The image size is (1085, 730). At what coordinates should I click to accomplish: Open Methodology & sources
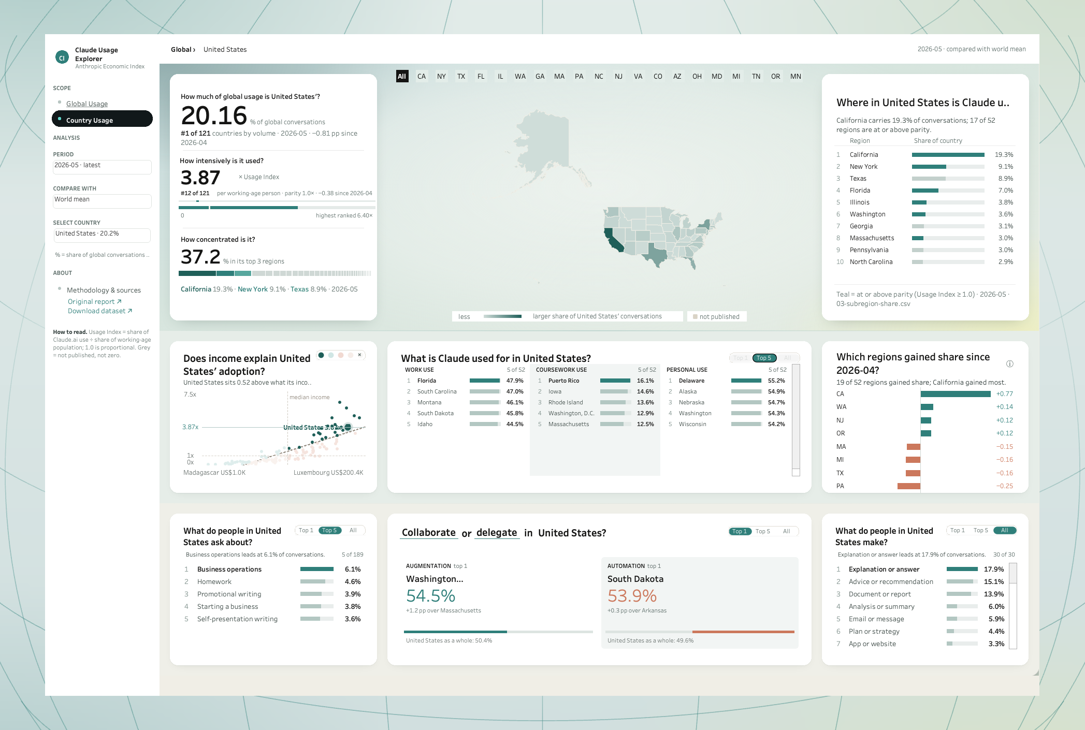(x=104, y=290)
